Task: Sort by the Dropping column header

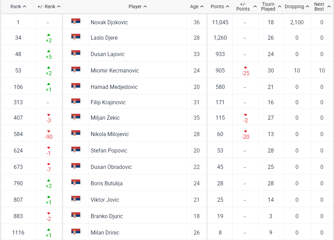Action: (297, 6)
